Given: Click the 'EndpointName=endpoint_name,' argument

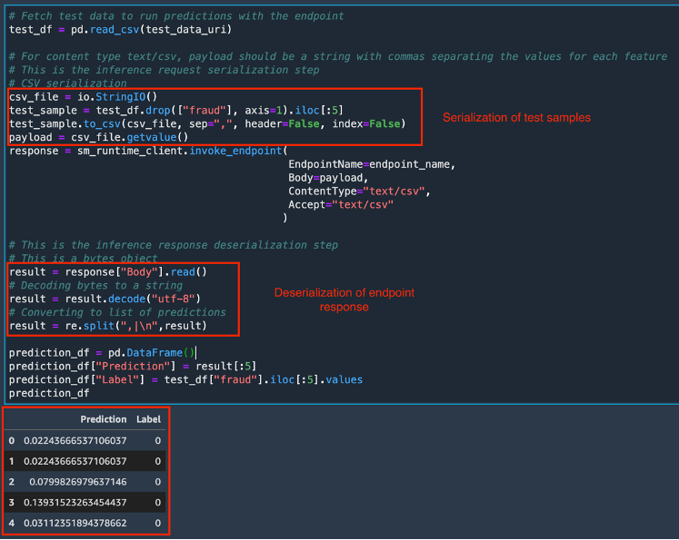Looking at the screenshot, I should point(372,164).
